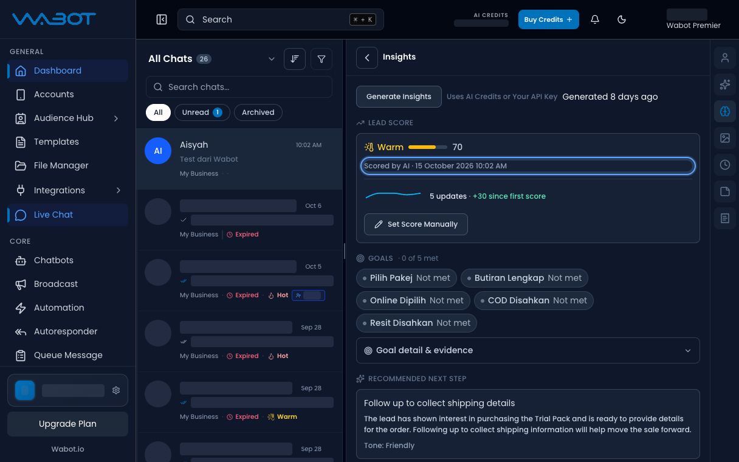Open File Manager in the sidebar
Viewport: 739px width, 462px height.
point(68,165)
